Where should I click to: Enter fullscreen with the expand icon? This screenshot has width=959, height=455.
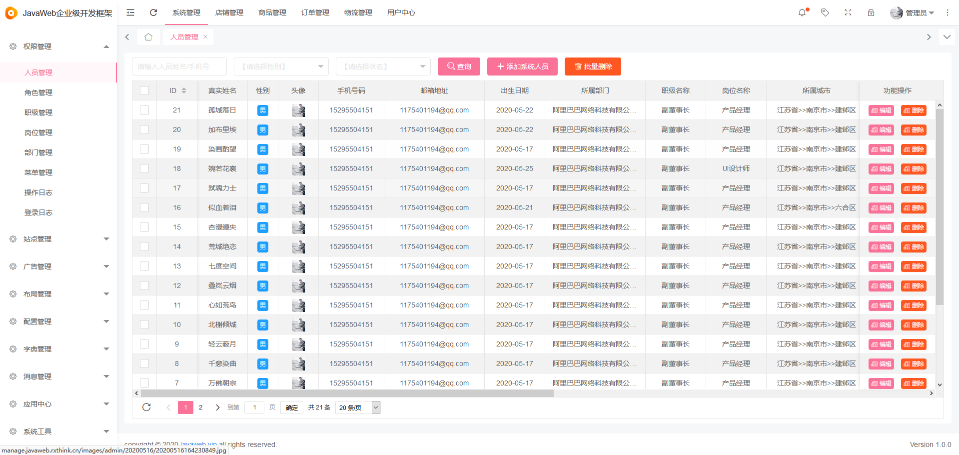(x=848, y=12)
